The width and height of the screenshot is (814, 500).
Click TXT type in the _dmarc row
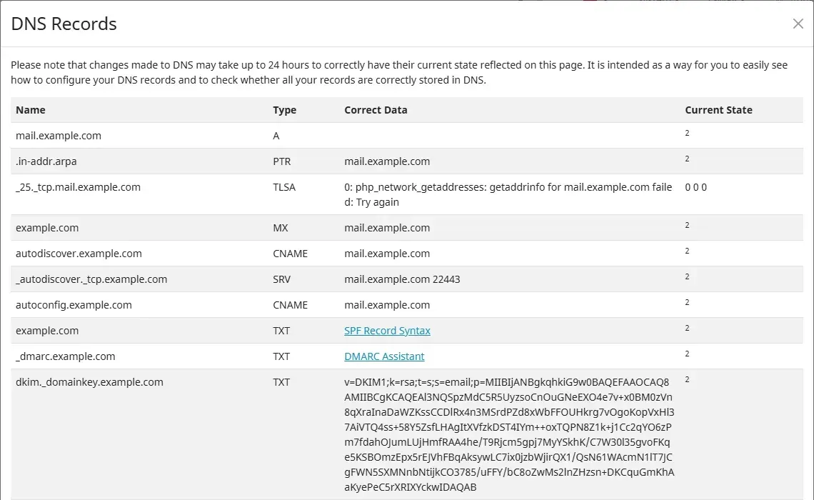click(281, 356)
